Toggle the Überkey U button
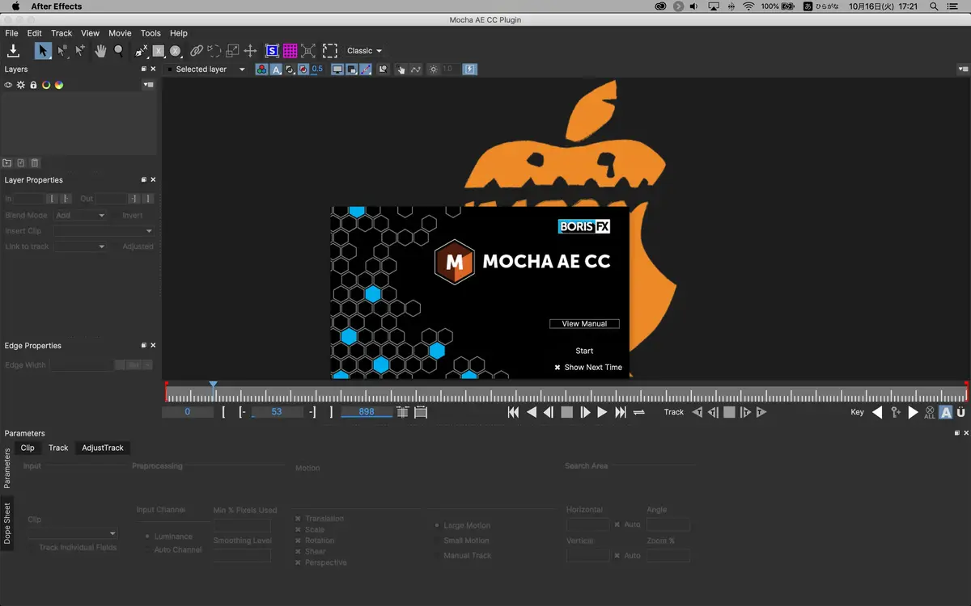The image size is (971, 606). [961, 412]
